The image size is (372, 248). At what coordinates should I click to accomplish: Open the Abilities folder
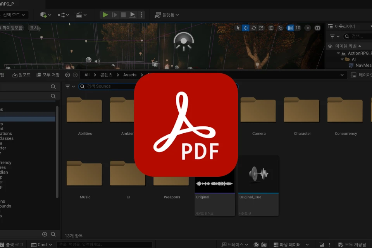click(84, 116)
